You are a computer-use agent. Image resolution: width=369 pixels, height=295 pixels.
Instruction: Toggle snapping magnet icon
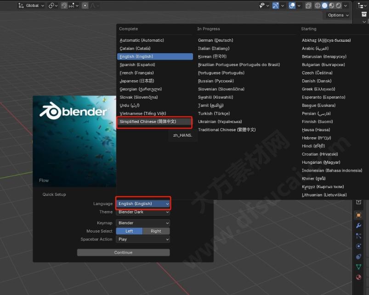tap(64, 6)
